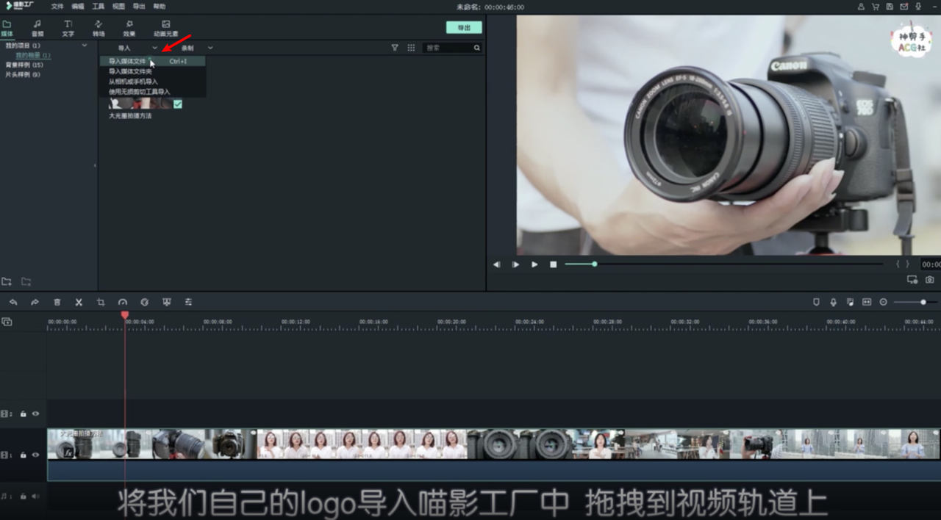Image resolution: width=941 pixels, height=520 pixels.
Task: Add a marker shield icon
Action: point(816,302)
